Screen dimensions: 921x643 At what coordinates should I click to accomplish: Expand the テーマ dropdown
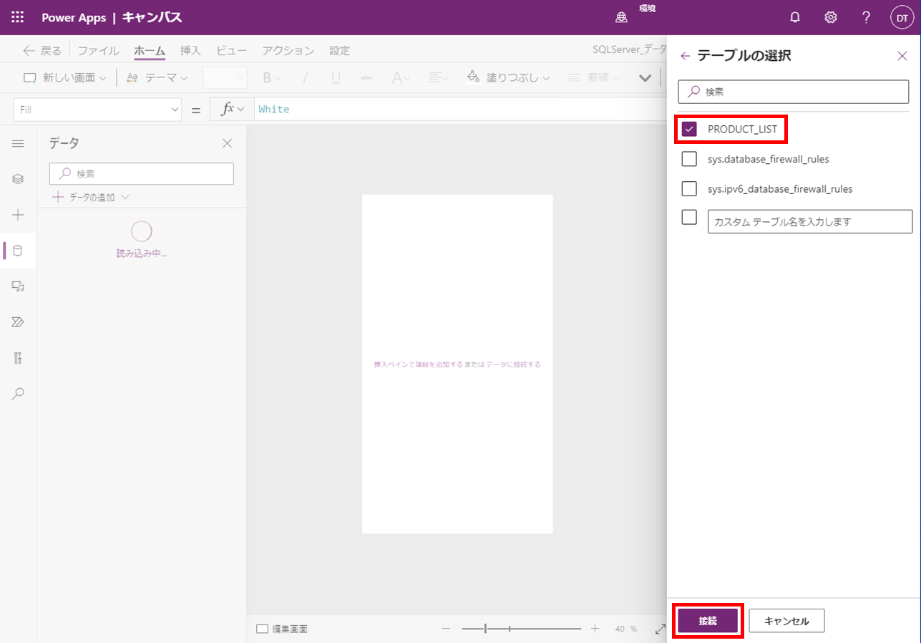pos(184,78)
